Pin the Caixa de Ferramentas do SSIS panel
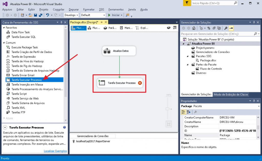Viewport: 262px width, 161px height. [x=61, y=22]
